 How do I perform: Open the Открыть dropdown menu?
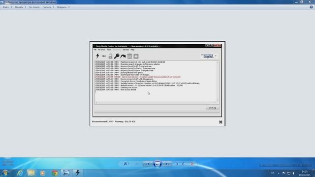(63, 7)
